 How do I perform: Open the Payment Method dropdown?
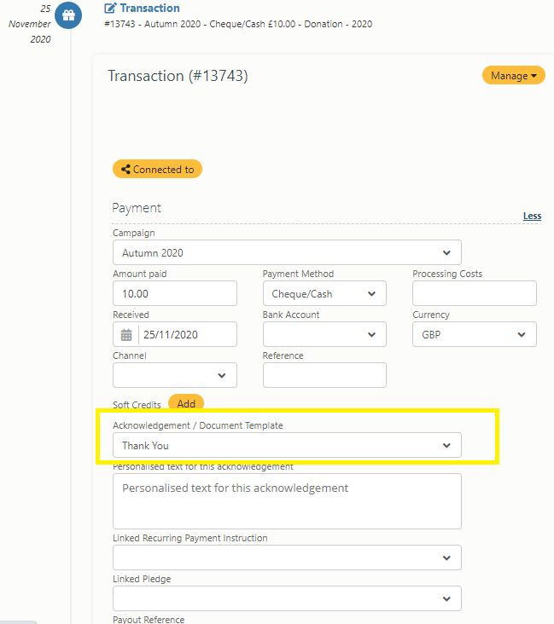click(324, 294)
